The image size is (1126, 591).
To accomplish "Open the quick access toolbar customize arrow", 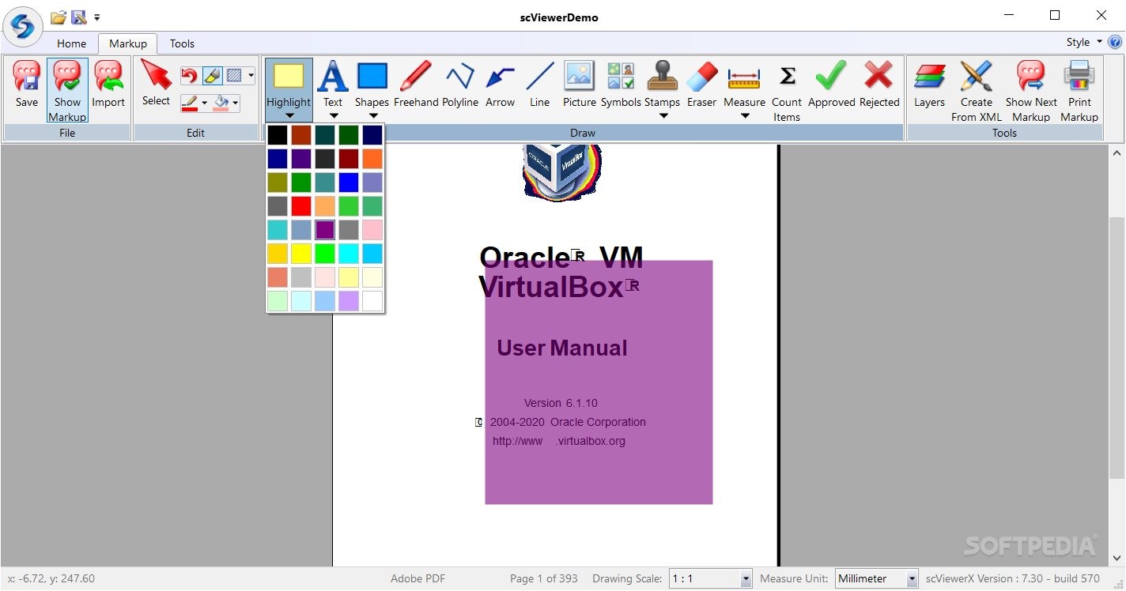I will tap(96, 17).
